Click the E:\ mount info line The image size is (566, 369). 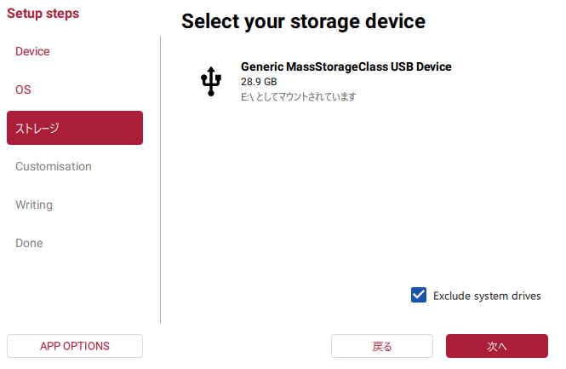[x=298, y=97]
